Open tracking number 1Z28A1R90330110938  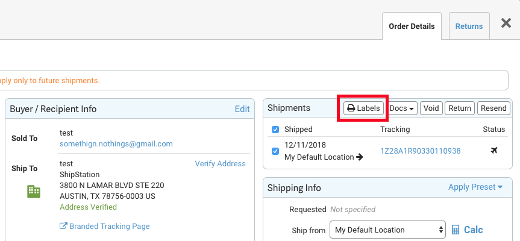(x=420, y=151)
